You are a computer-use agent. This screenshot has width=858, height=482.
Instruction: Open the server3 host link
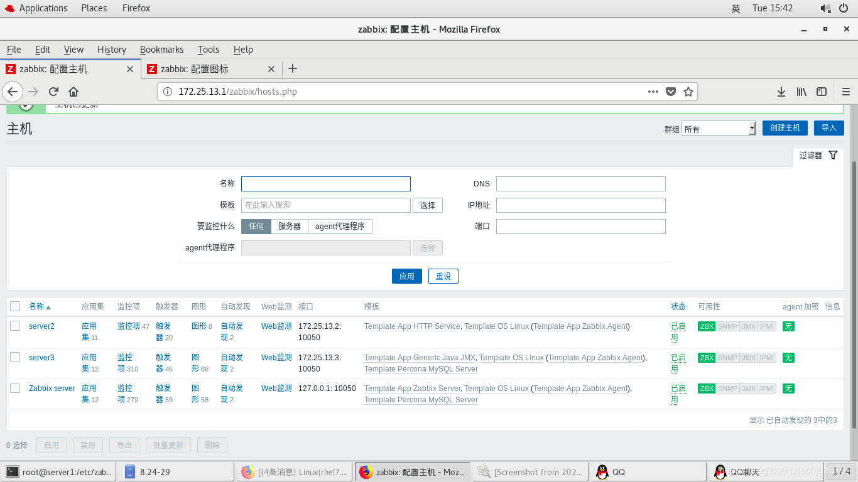(41, 358)
